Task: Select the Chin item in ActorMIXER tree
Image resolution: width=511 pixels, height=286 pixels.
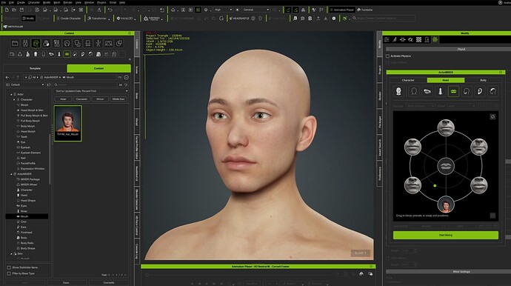Action: click(24, 222)
